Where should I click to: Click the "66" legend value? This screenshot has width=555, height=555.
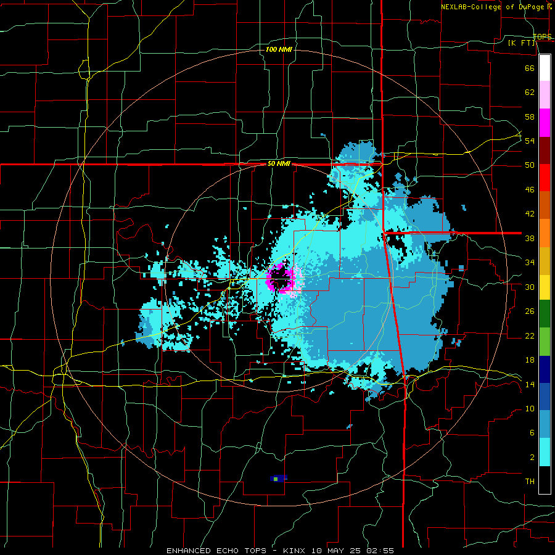coord(530,68)
